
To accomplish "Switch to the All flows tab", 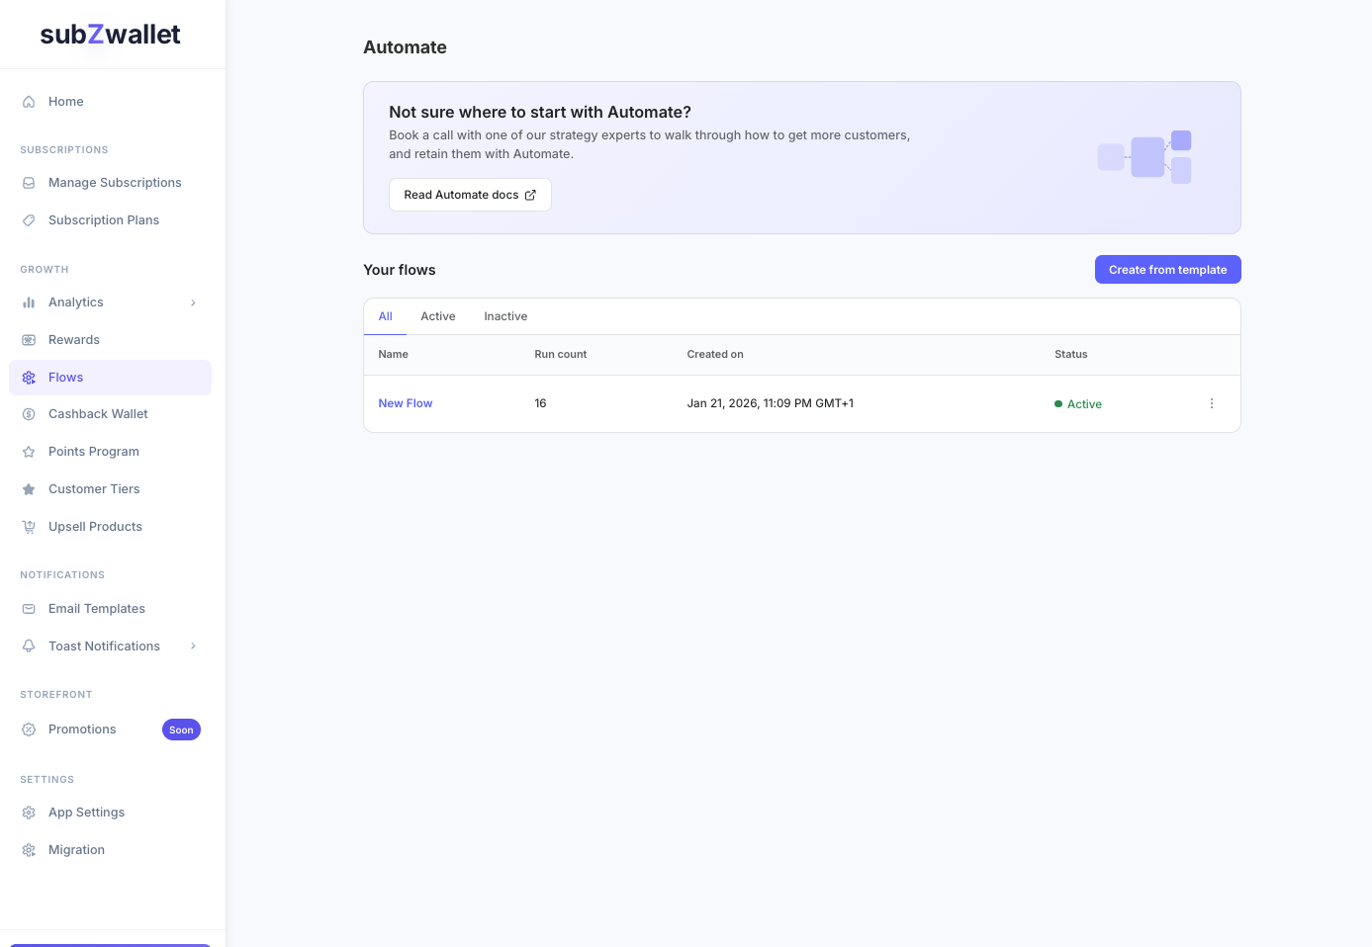I will point(385,316).
